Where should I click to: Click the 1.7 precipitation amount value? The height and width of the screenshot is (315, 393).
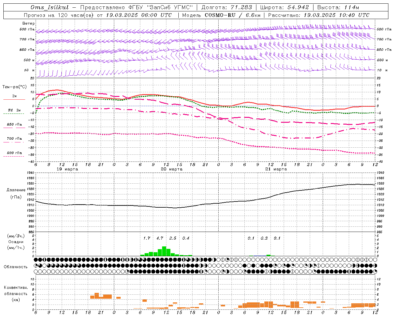[147, 238]
